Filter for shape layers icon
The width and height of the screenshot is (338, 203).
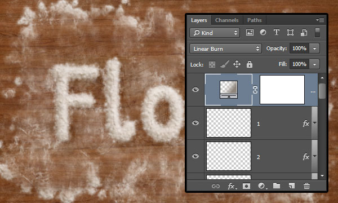pyautogui.click(x=290, y=33)
